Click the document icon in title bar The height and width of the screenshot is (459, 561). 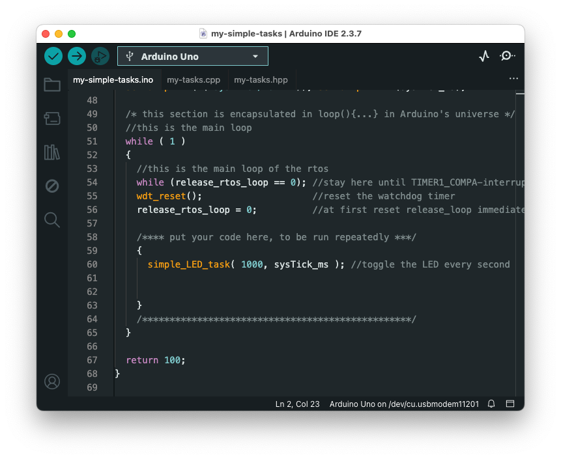coord(203,34)
